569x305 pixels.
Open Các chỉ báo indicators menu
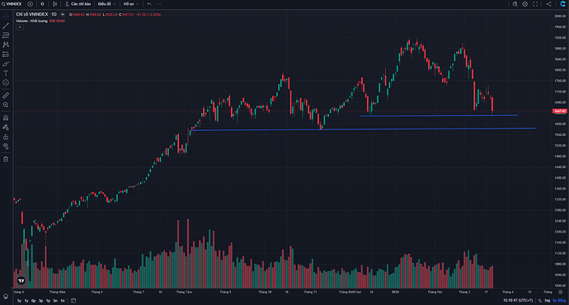point(78,4)
